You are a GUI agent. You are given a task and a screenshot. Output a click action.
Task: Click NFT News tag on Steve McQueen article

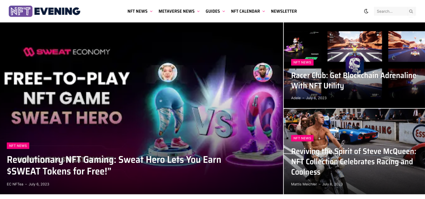(302, 138)
